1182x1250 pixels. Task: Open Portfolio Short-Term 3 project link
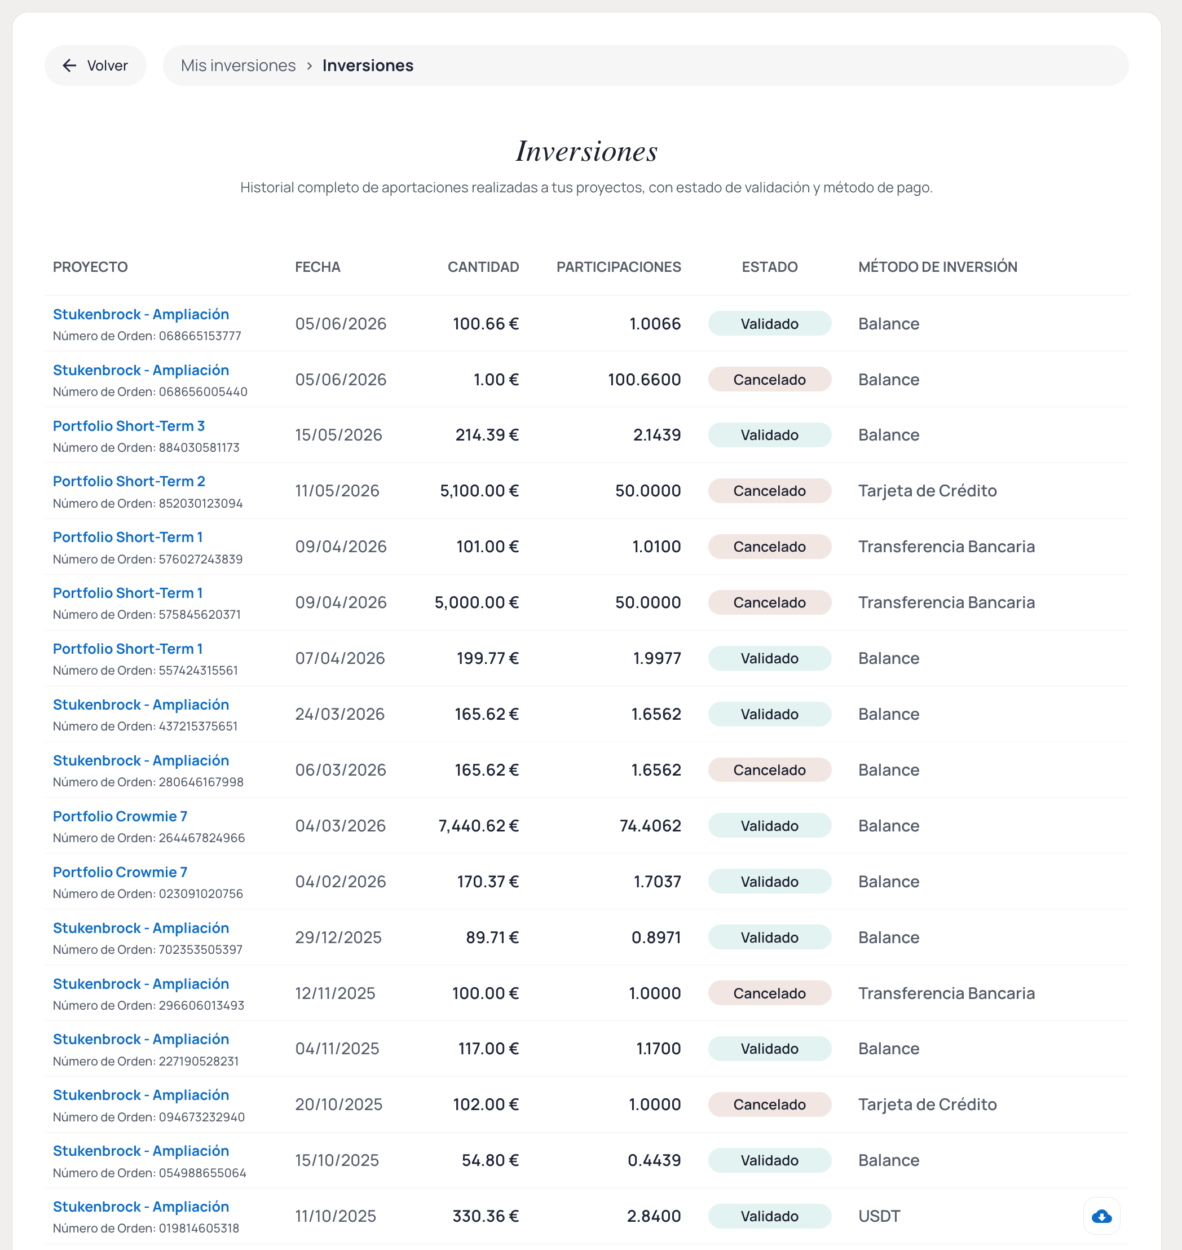click(x=129, y=425)
